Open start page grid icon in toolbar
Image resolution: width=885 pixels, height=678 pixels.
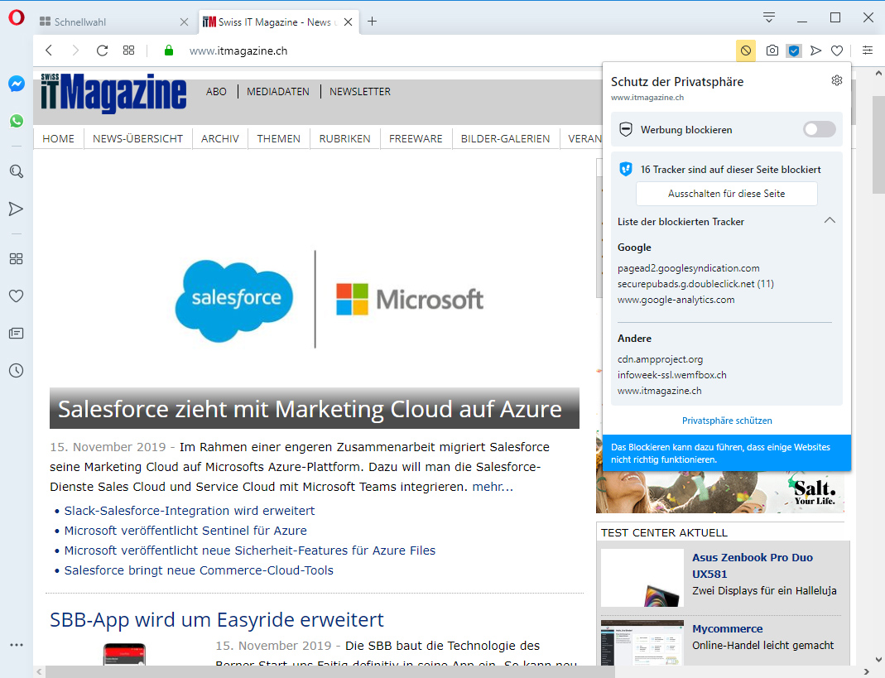click(128, 50)
